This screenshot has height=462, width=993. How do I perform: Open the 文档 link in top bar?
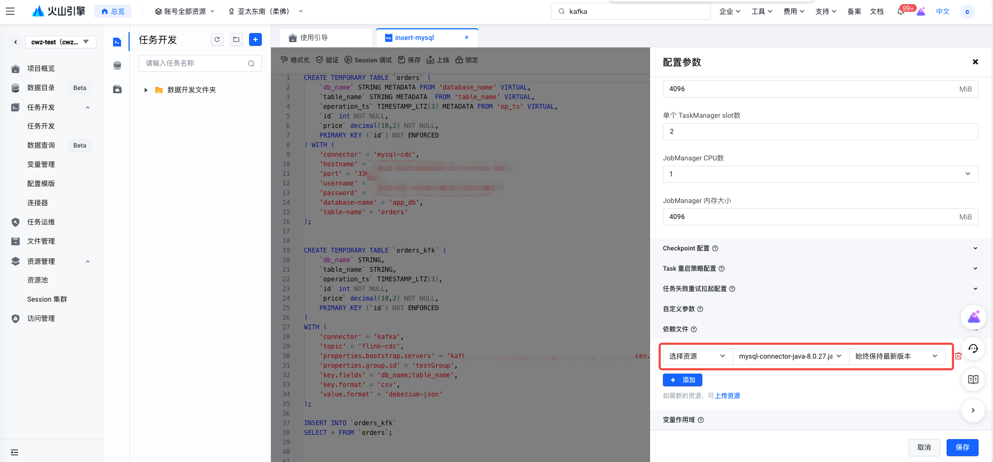tap(877, 11)
